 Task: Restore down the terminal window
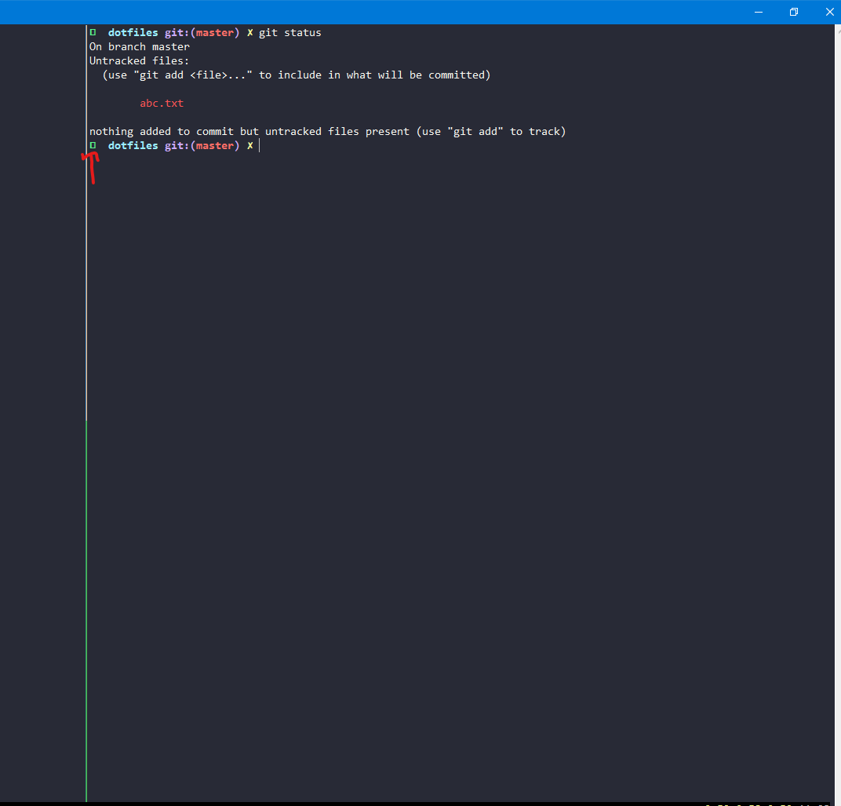click(x=794, y=12)
